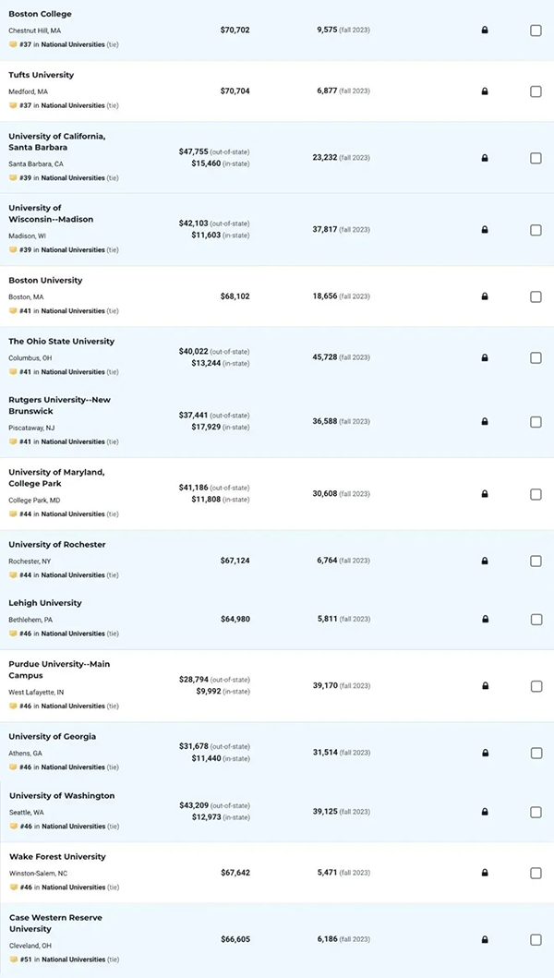Click lock icon in University of Georgia row

(485, 753)
